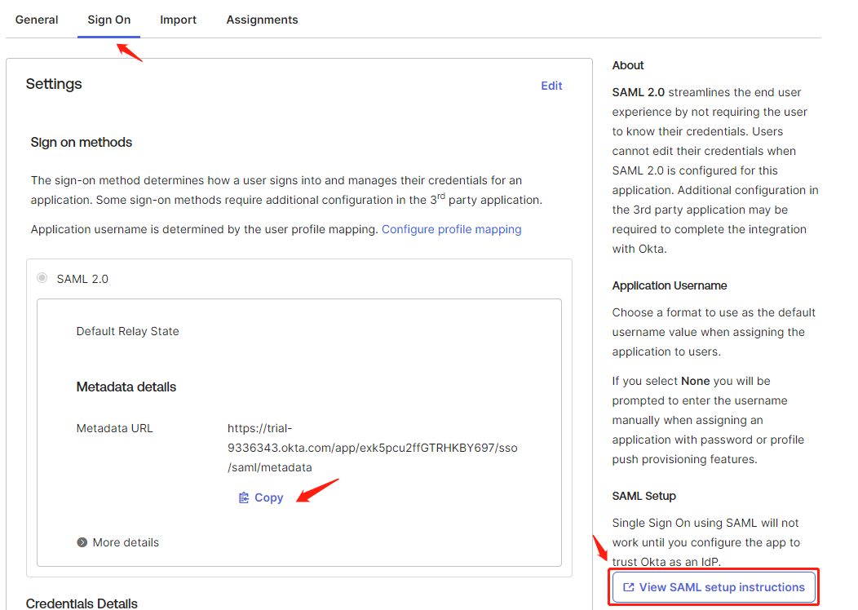Select the SAML 2.0 radio button
This screenshot has height=610, width=858.
click(42, 278)
